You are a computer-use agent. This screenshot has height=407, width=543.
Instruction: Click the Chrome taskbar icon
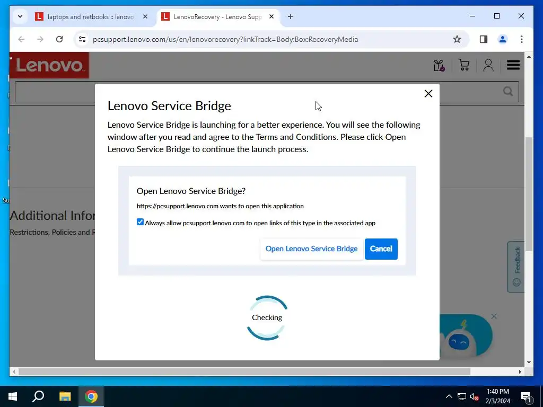pos(91,396)
